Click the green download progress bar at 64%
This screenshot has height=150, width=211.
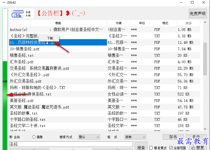pyautogui.click(x=5, y=79)
